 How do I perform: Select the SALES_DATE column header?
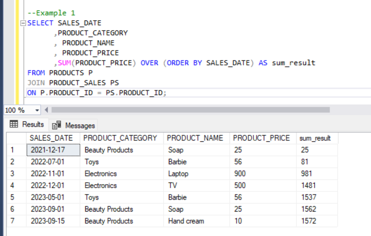[x=53, y=138]
